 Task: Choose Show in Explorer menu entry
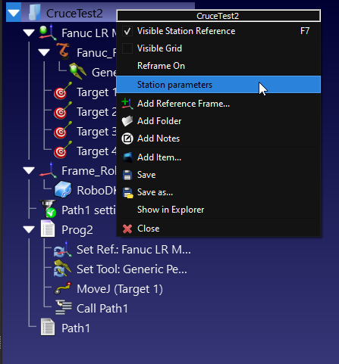(x=218, y=210)
